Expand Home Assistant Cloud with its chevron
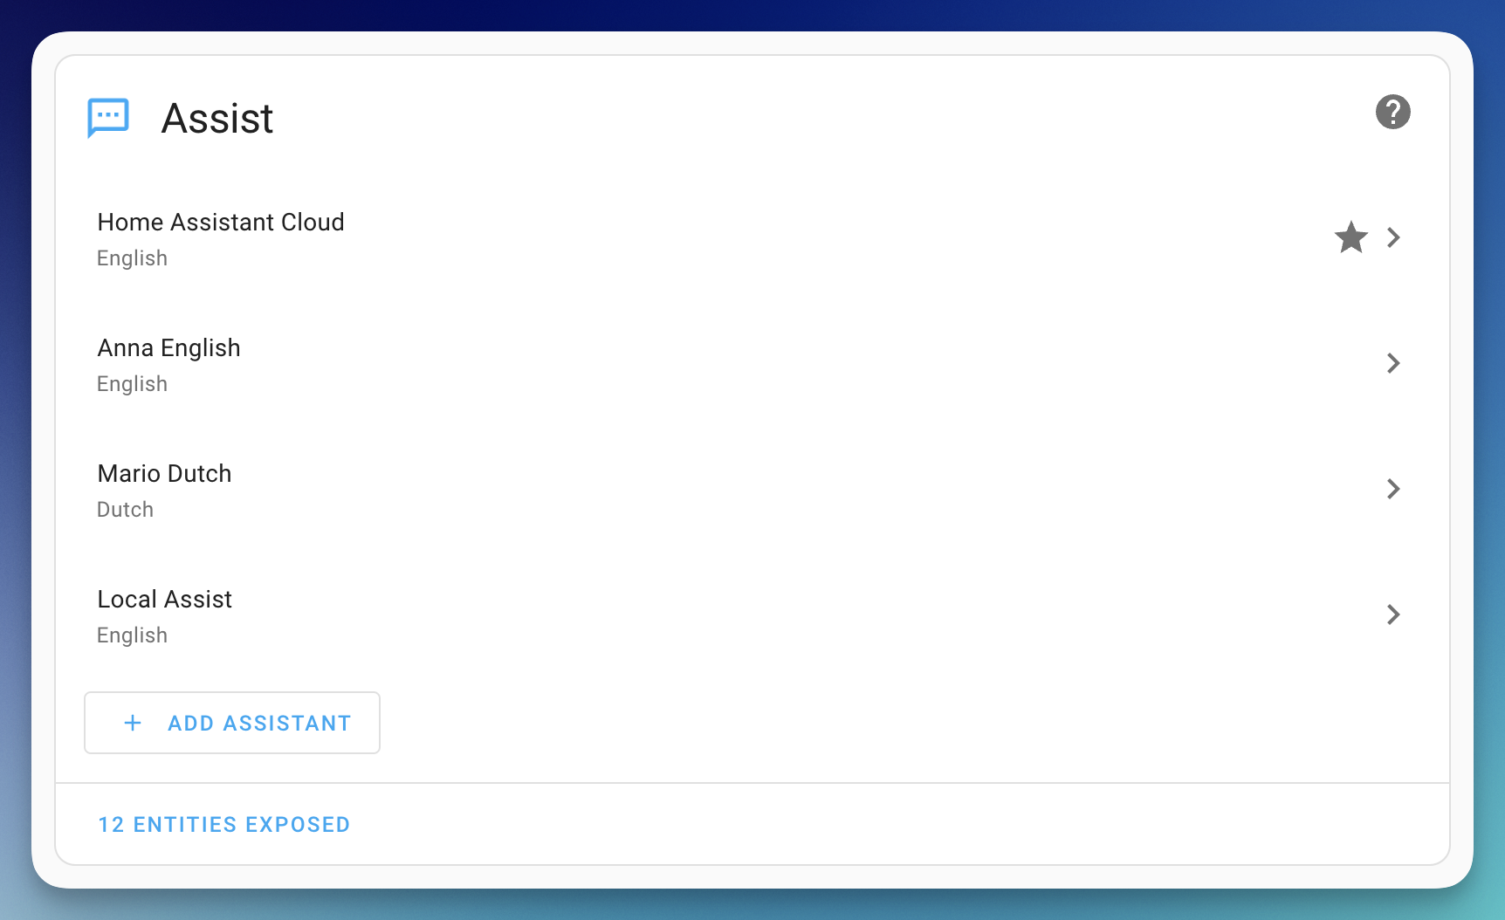Image resolution: width=1505 pixels, height=920 pixels. [x=1393, y=237]
